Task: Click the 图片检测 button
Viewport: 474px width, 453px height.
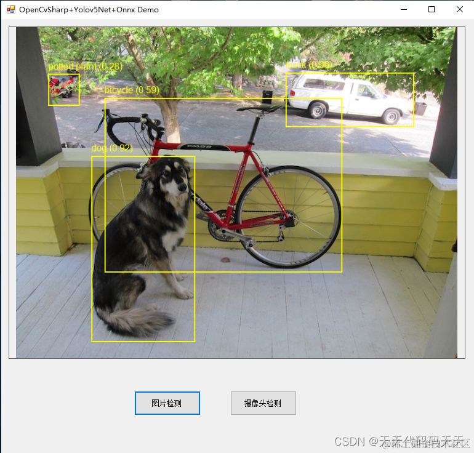Action: (x=167, y=403)
